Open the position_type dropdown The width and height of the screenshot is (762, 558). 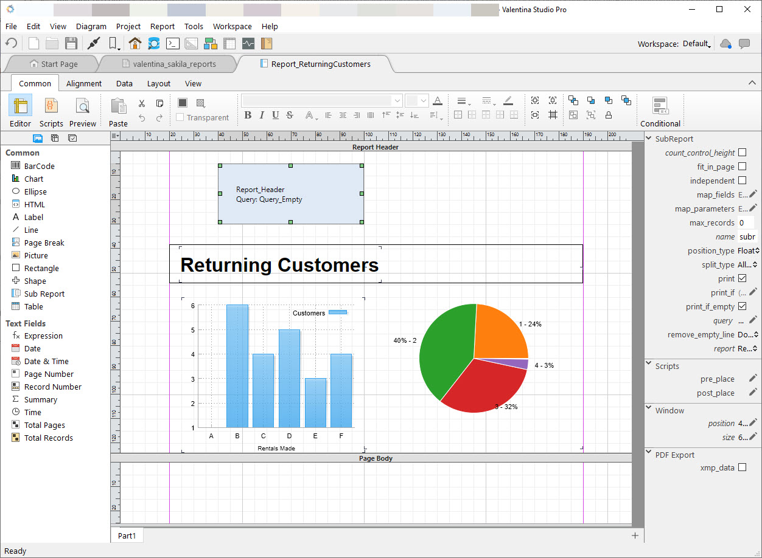749,250
